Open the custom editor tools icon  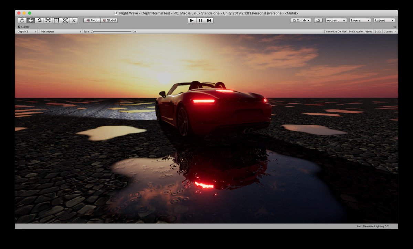tap(73, 20)
